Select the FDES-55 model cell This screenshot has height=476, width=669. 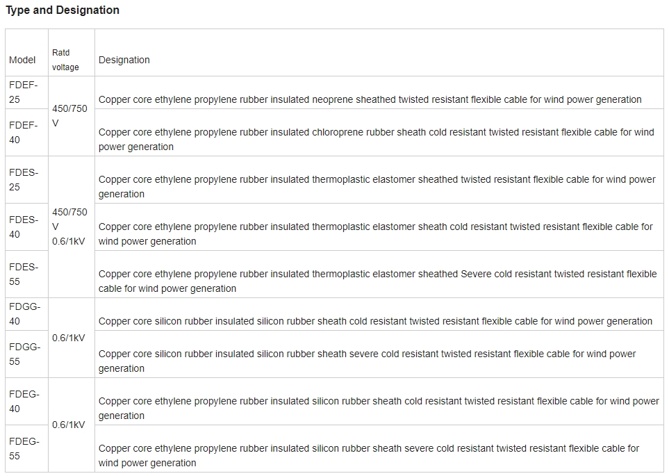click(x=27, y=274)
